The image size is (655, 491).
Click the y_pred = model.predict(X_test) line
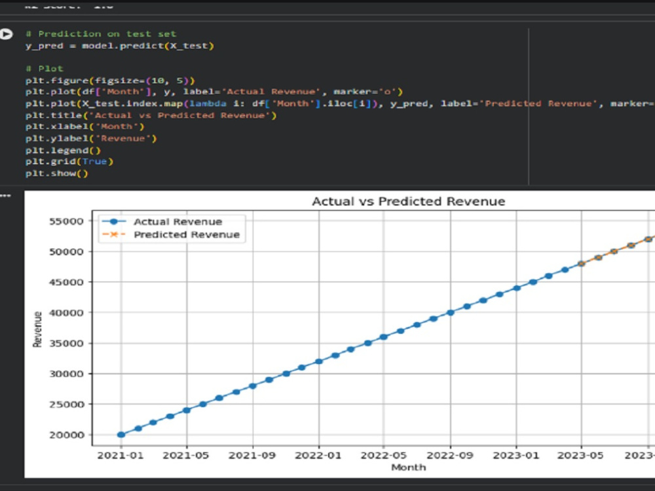click(x=119, y=46)
